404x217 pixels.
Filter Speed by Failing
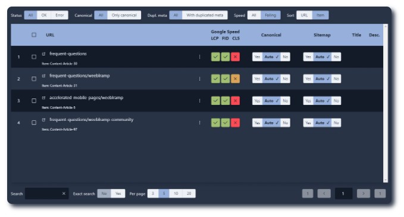(271, 15)
